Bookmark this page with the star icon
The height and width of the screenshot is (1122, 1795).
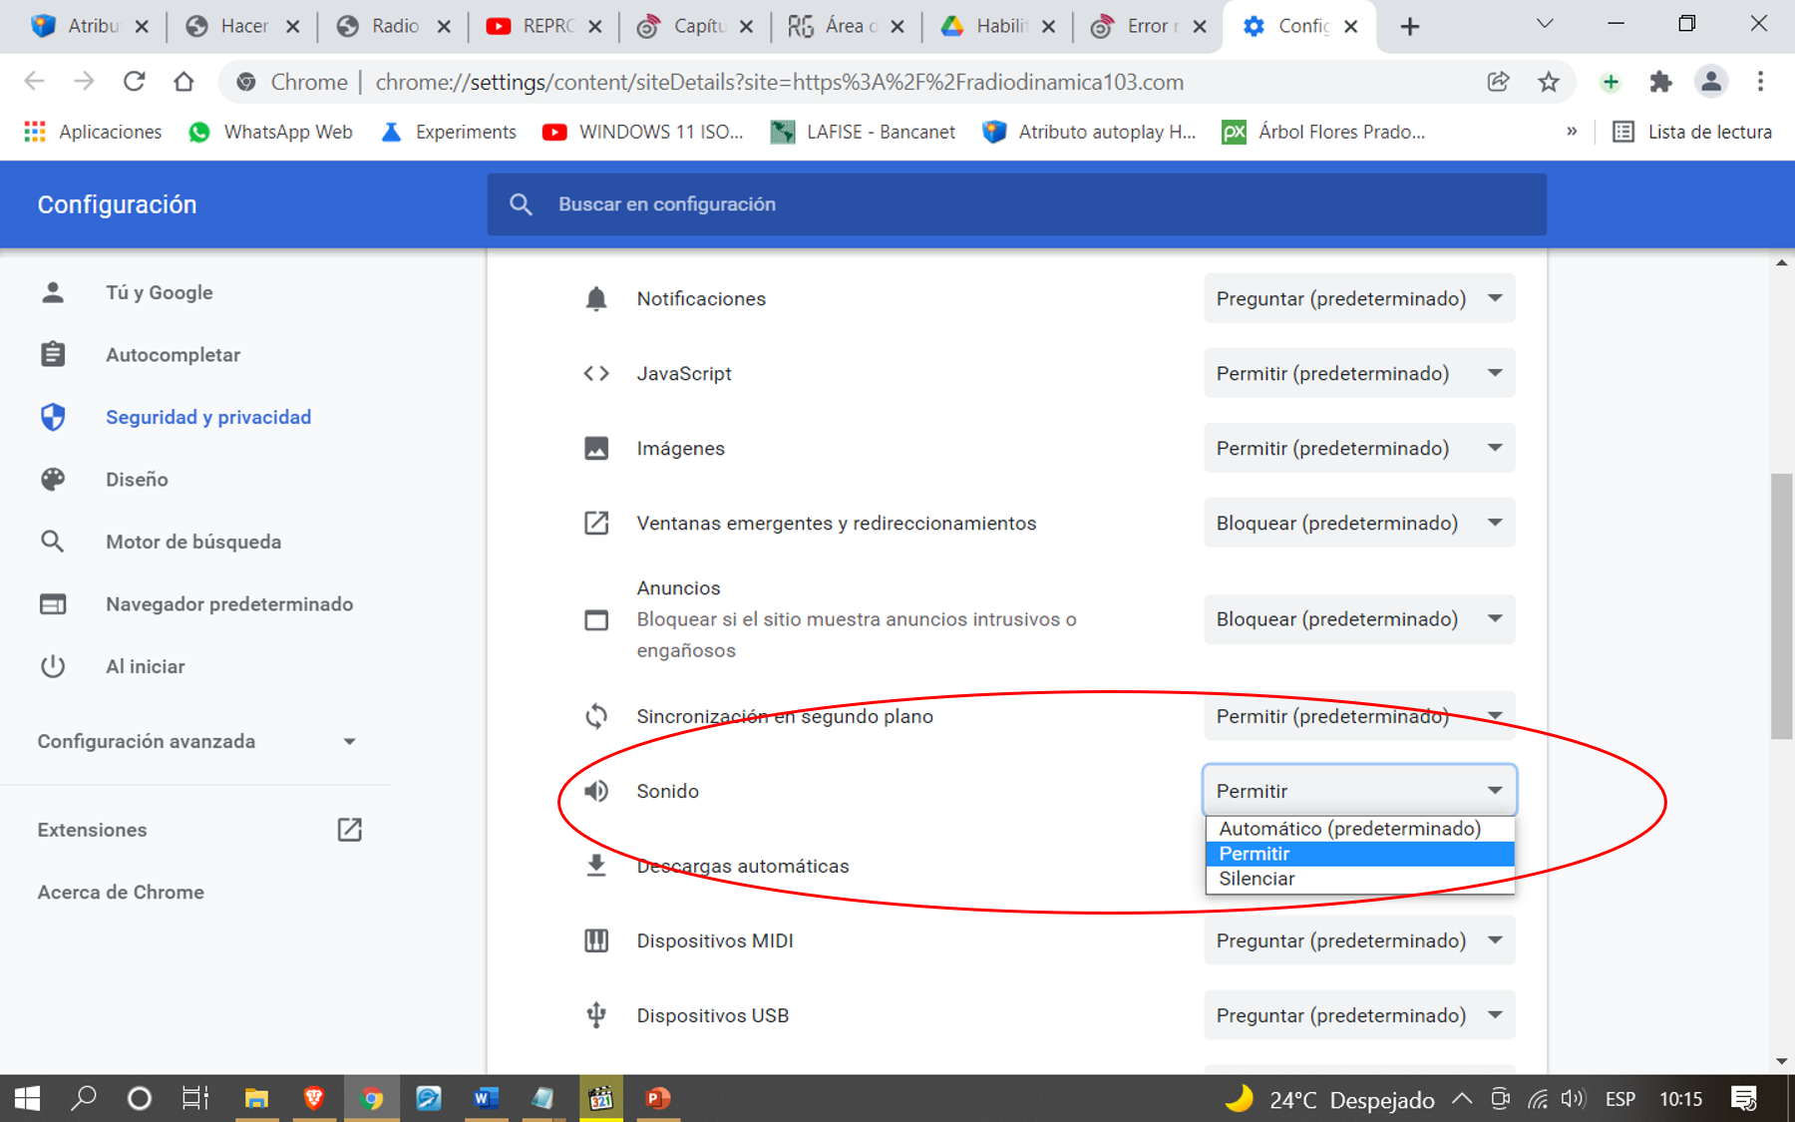[x=1548, y=82]
